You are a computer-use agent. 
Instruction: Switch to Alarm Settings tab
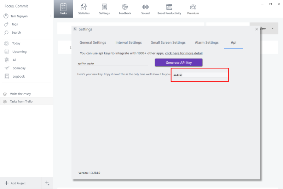pos(207,43)
